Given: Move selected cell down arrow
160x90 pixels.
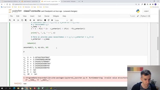Looking at the screenshot, I should pos(34,20).
